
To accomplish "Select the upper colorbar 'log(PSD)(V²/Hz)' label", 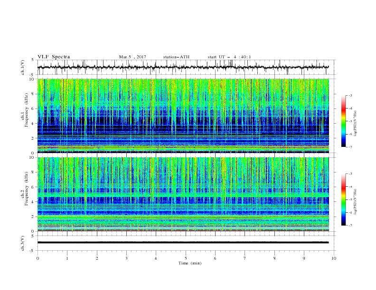I will [x=356, y=123].
